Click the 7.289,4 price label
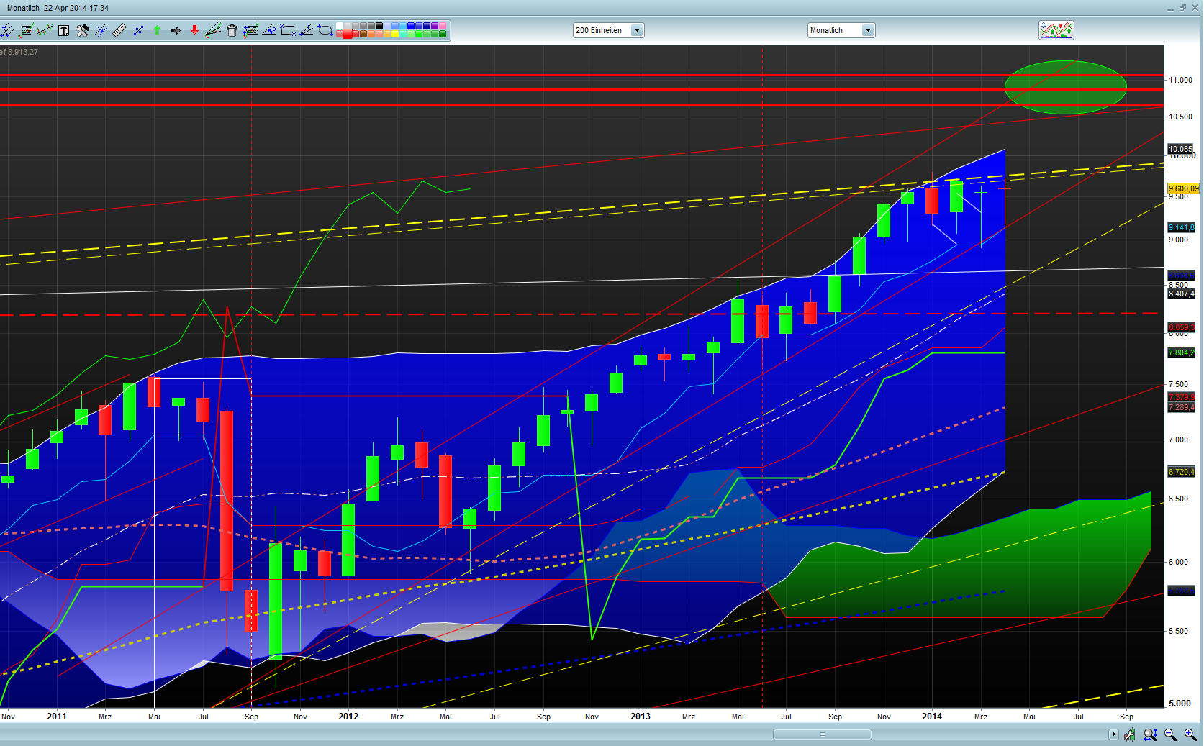This screenshot has height=746, width=1204. (1181, 407)
